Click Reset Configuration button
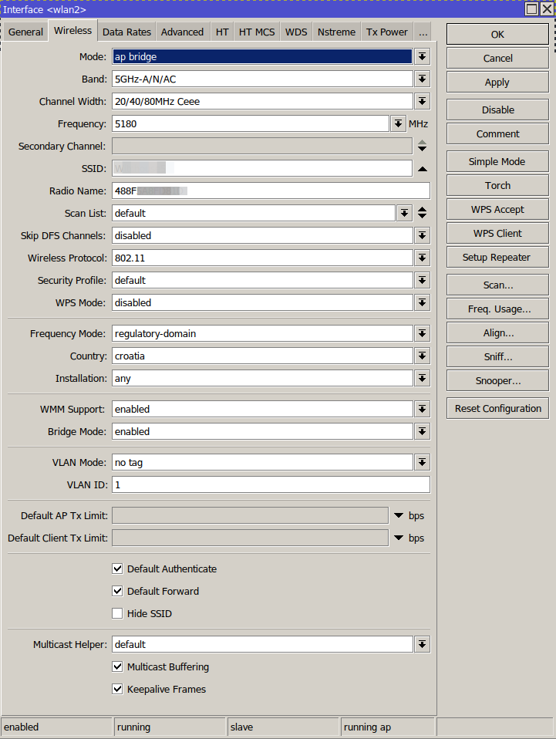The image size is (556, 739). pyautogui.click(x=497, y=409)
